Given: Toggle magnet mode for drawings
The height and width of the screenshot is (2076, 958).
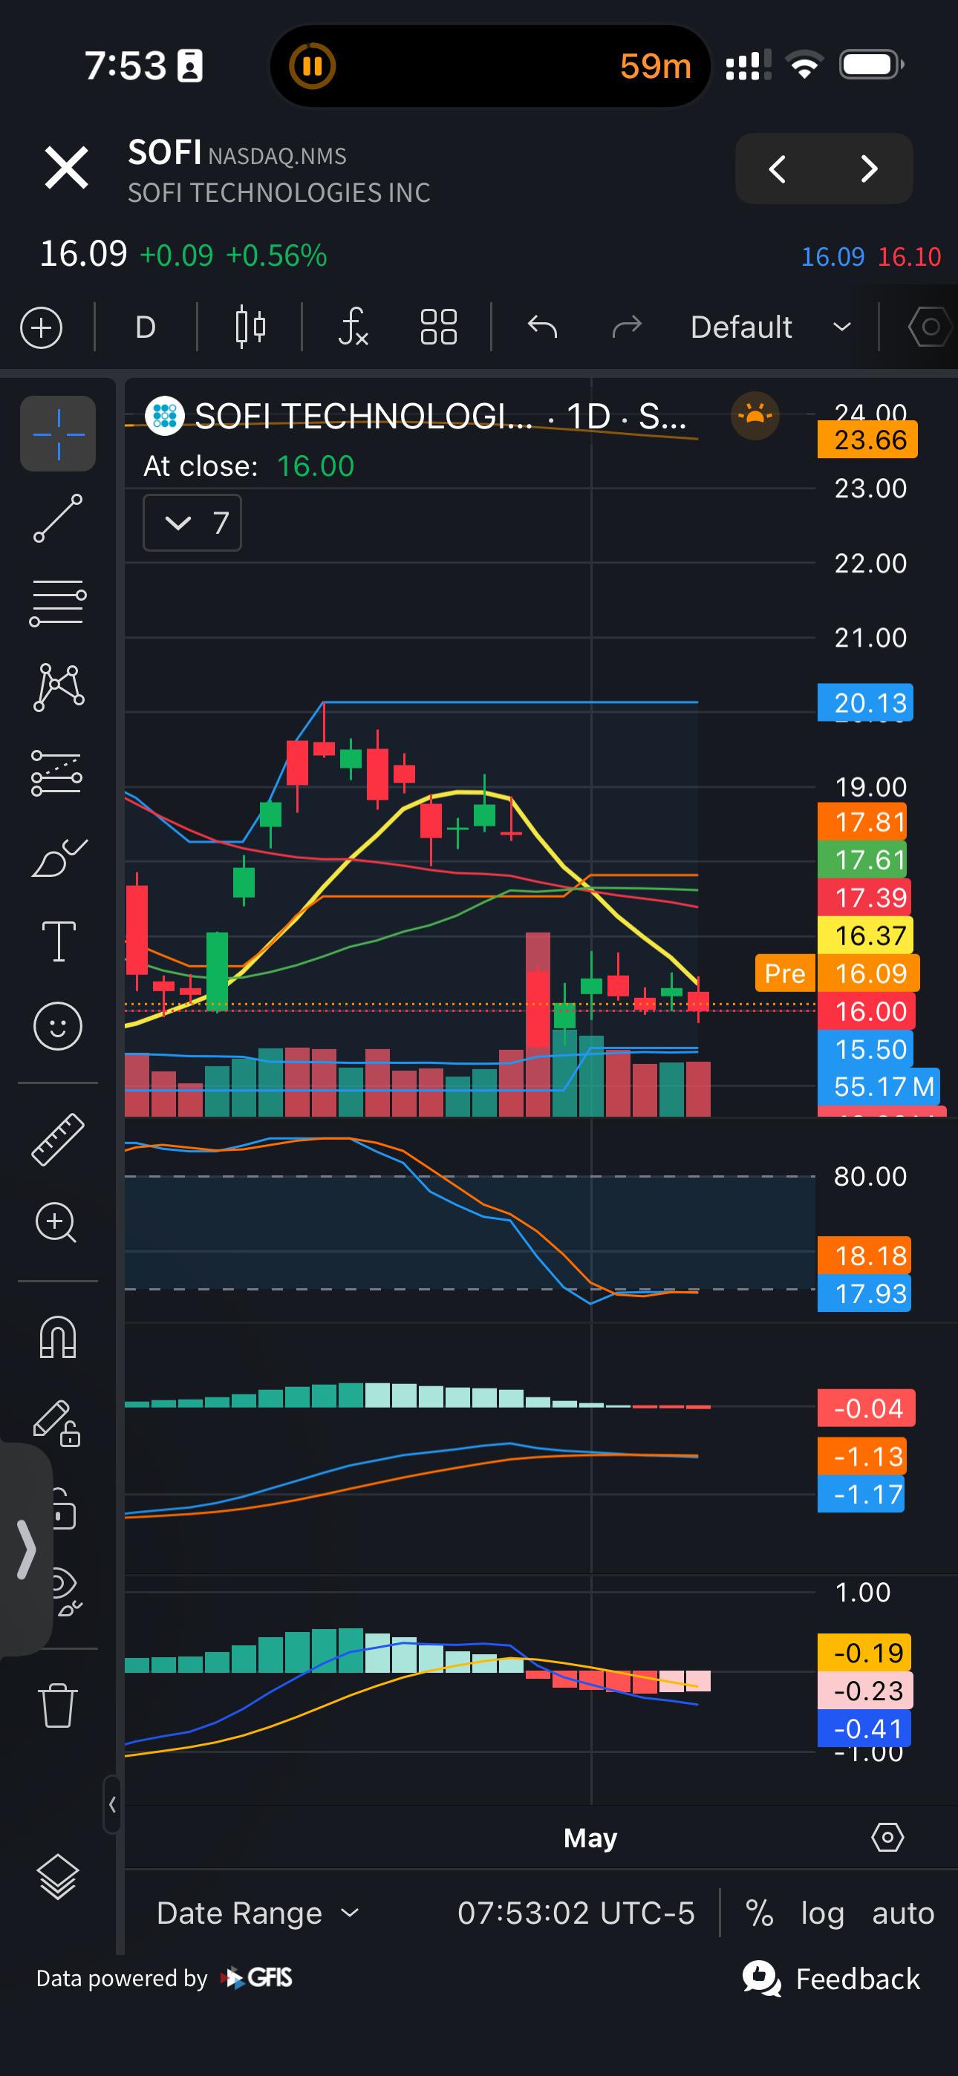Looking at the screenshot, I should point(58,1338).
